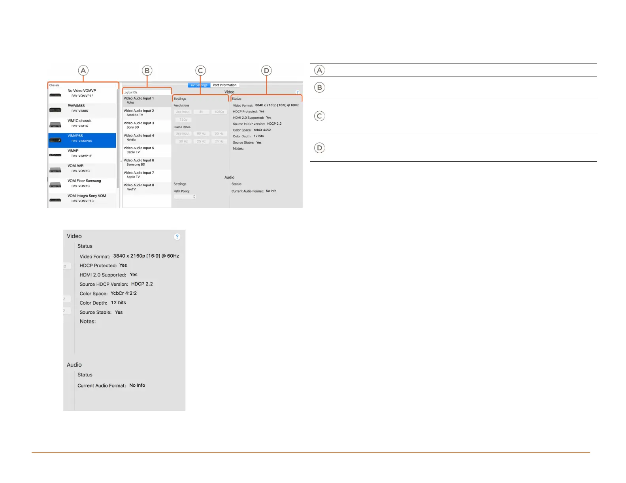Click the Frame Rates Use Input button
626x483 pixels.
[x=183, y=134]
